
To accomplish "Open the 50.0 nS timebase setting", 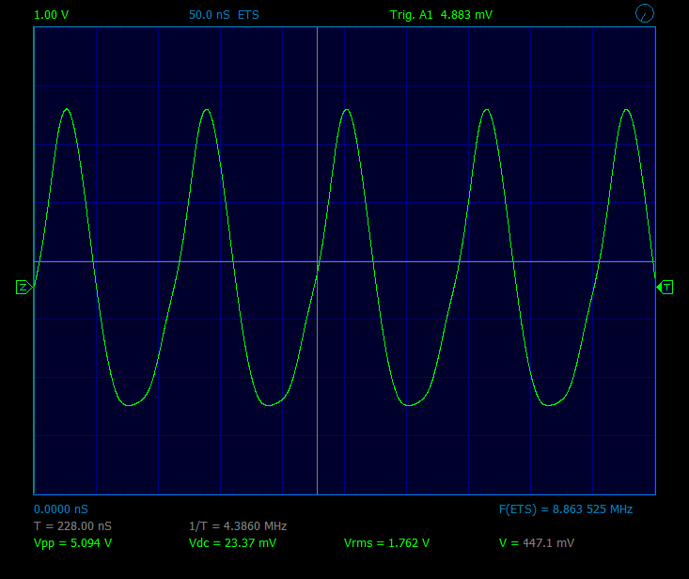I will [209, 15].
